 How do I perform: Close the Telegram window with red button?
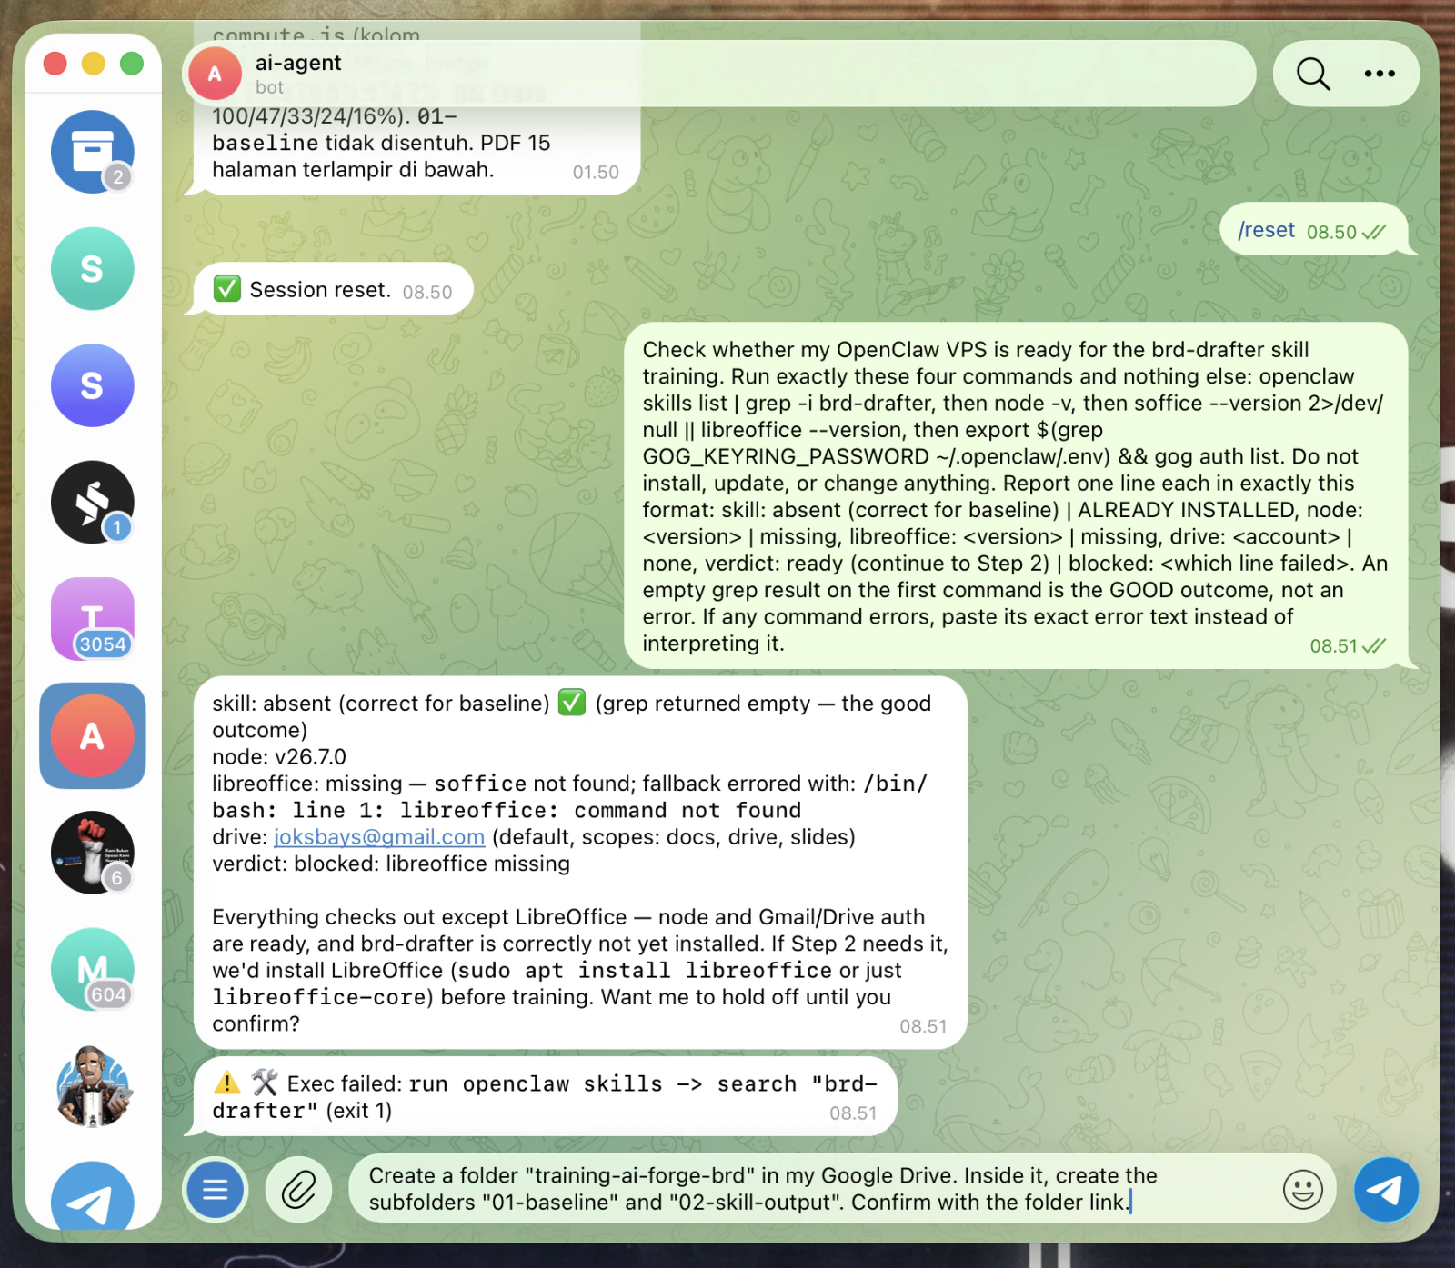pos(55,64)
